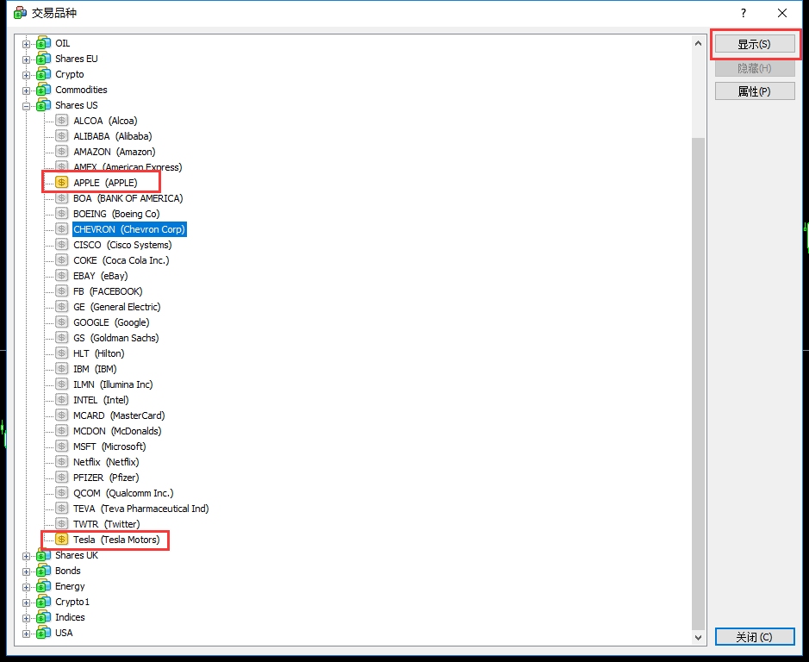
Task: Select the TWTR (Twitter) symbol
Action: tap(106, 523)
